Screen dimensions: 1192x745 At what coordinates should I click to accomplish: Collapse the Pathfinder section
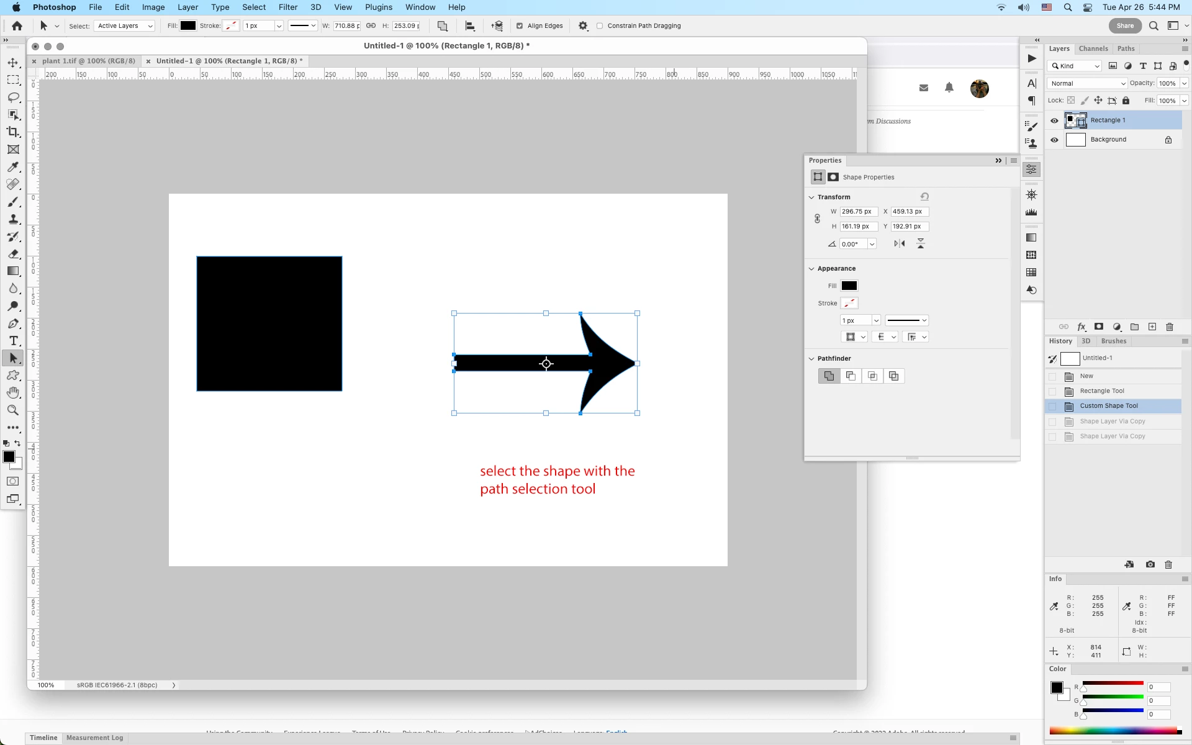[811, 359]
